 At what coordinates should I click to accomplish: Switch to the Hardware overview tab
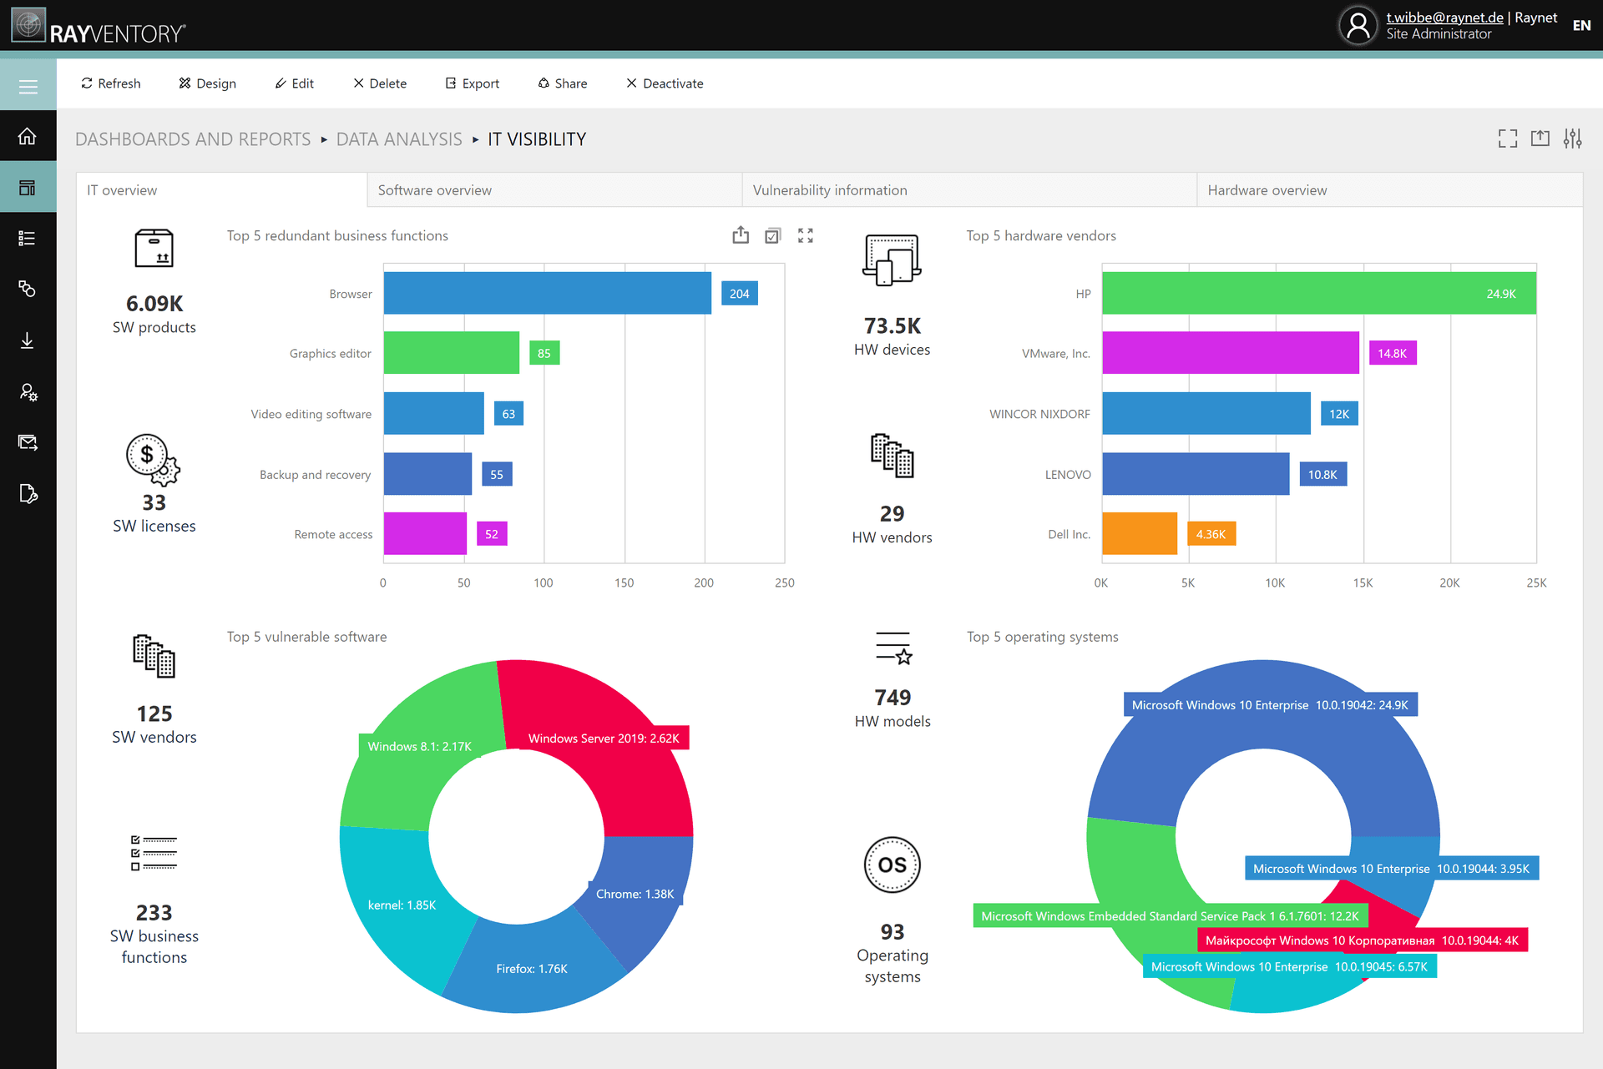point(1389,190)
